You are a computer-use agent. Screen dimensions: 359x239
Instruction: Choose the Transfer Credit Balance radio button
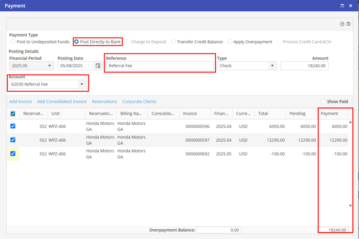[174, 42]
